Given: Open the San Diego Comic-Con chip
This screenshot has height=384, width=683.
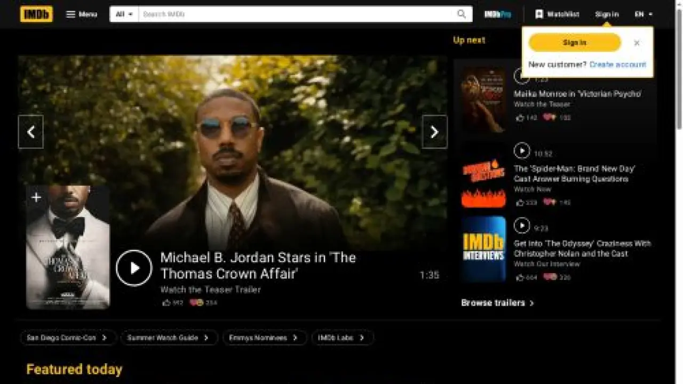Looking at the screenshot, I should pyautogui.click(x=68, y=338).
